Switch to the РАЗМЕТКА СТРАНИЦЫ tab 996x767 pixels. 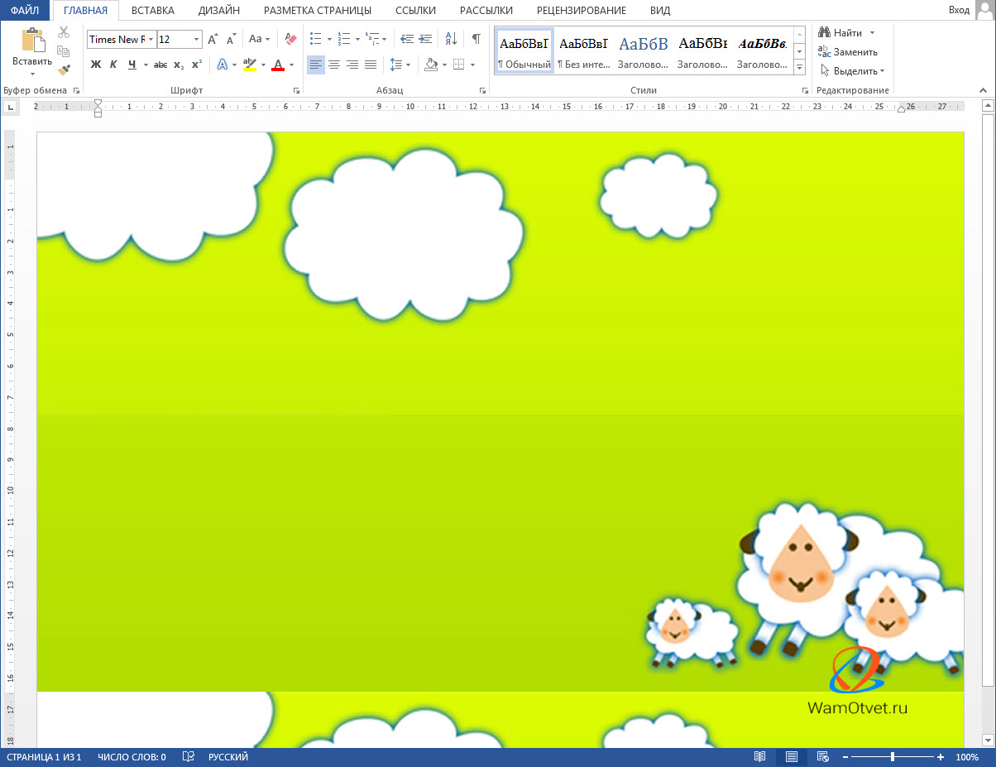coord(317,11)
